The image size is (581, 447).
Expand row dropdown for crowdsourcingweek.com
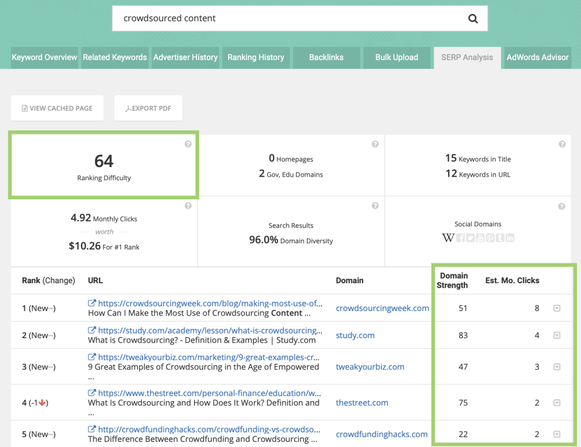coord(557,308)
